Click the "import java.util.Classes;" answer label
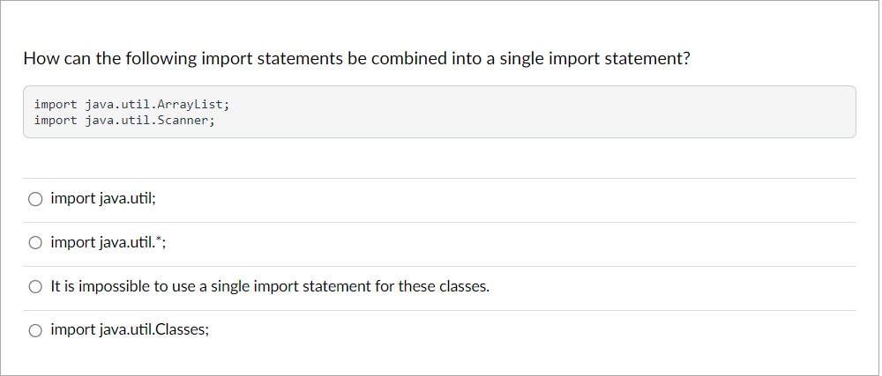This screenshot has width=882, height=376. [130, 331]
